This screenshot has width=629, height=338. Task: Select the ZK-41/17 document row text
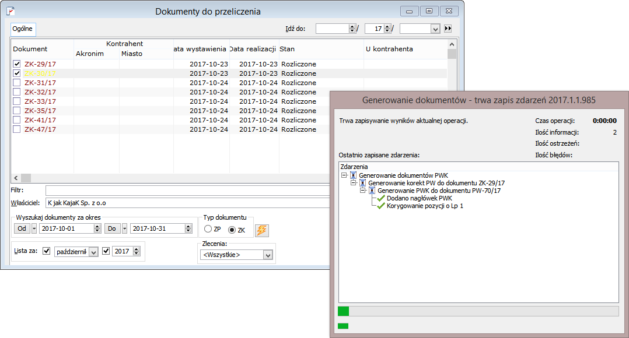point(40,120)
